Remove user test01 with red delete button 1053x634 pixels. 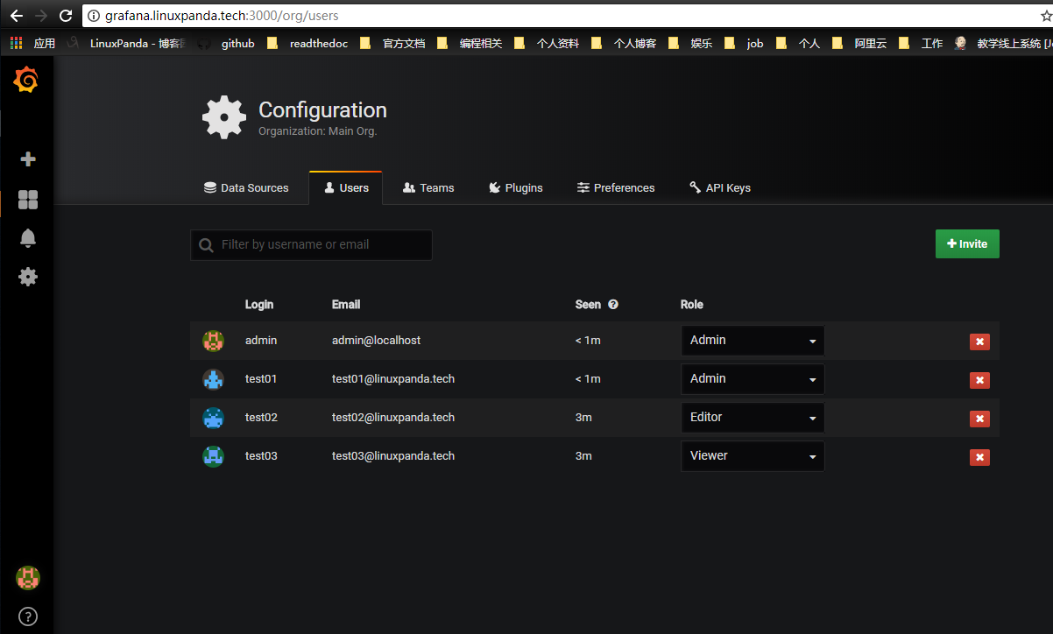pos(979,380)
